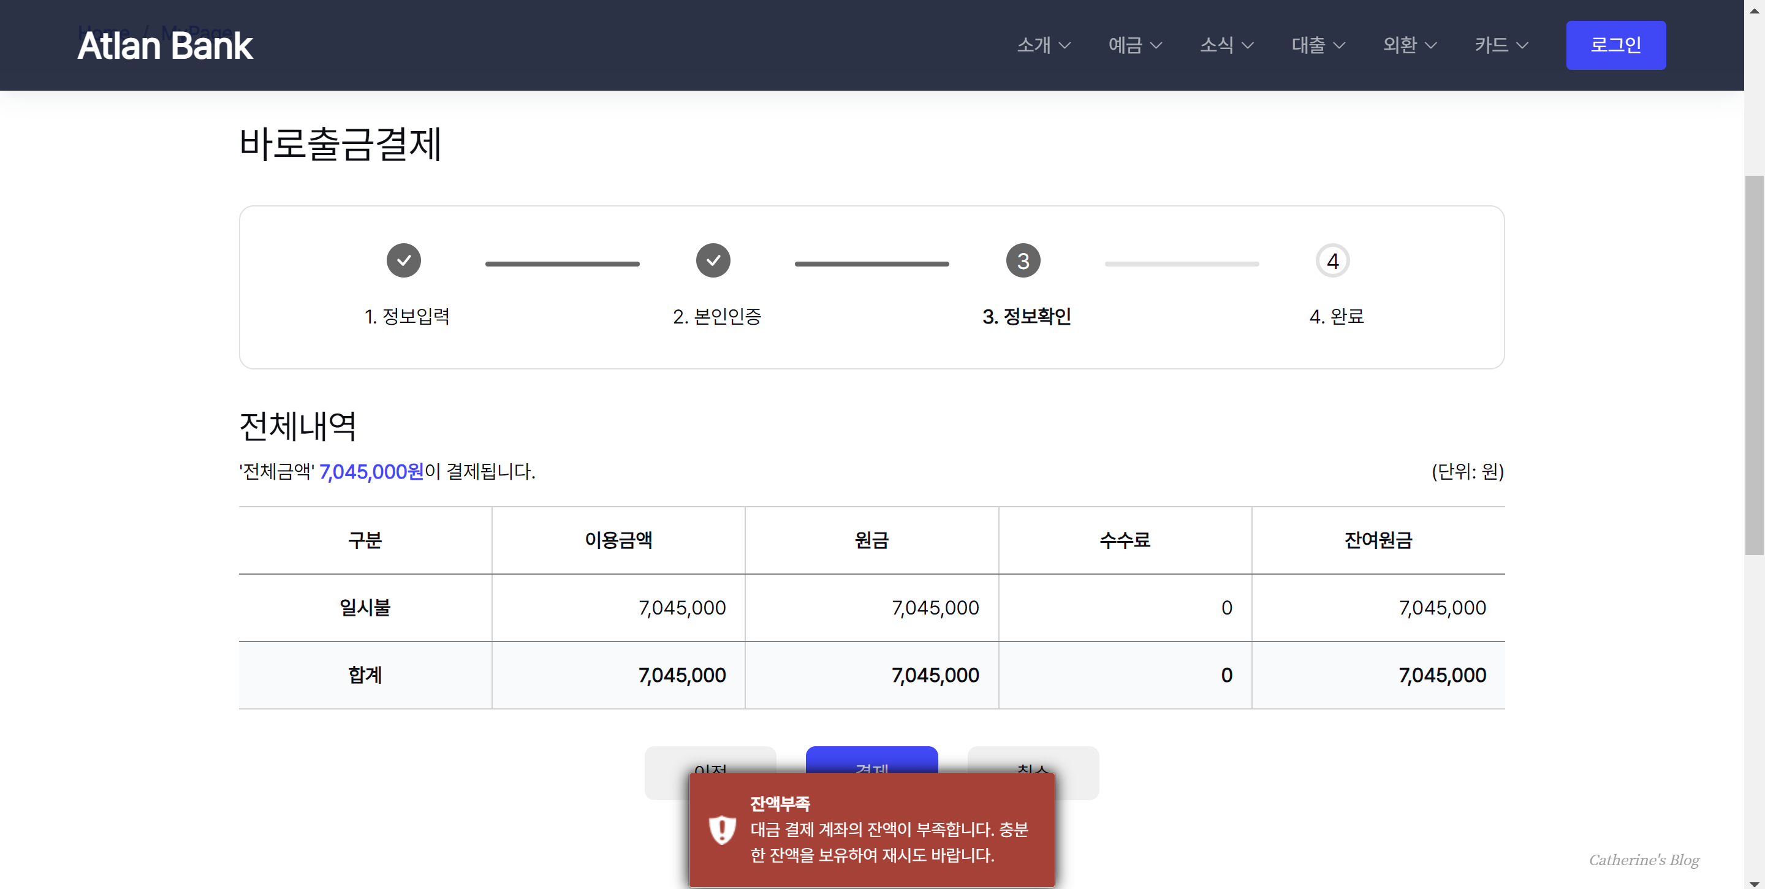Image resolution: width=1765 pixels, height=889 pixels.
Task: Open the 외환 navigation menu
Action: click(1409, 45)
